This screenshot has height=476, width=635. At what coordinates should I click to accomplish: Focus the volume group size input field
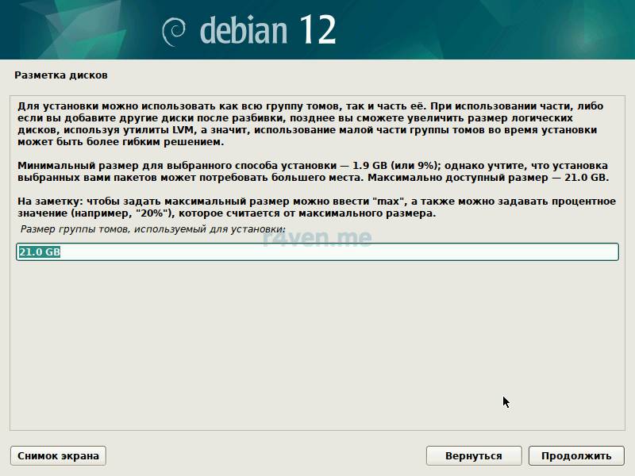click(x=317, y=252)
